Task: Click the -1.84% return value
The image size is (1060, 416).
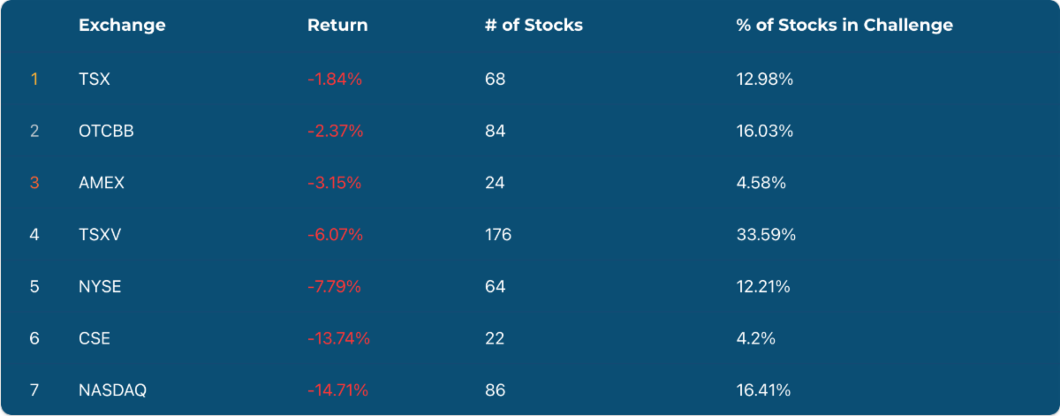Action: (x=335, y=79)
